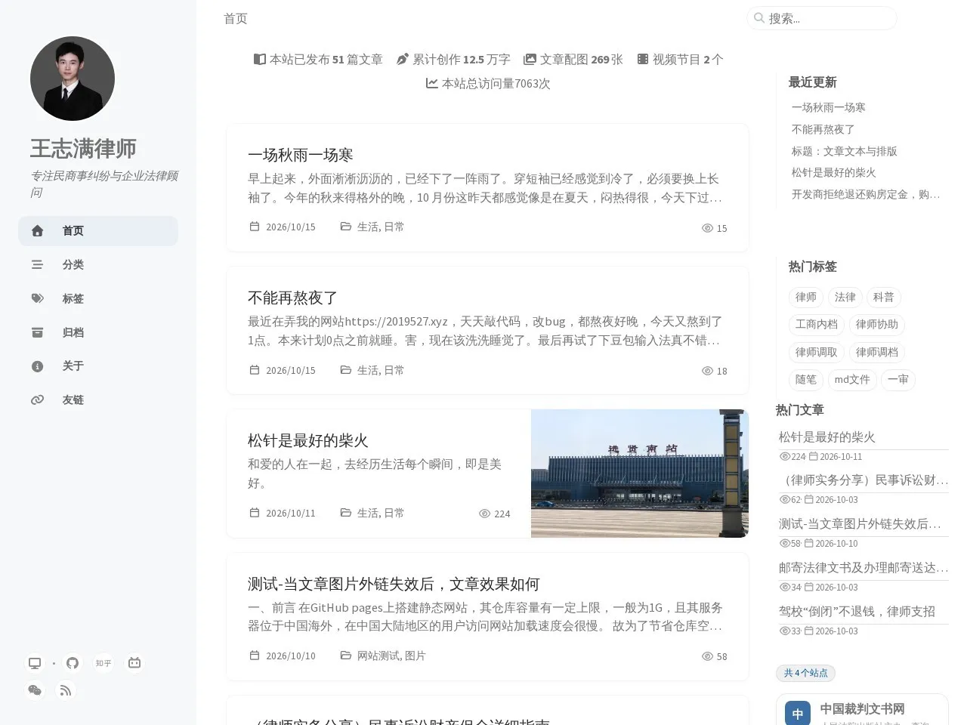
Task: Select the 律师 hot tag
Action: 806,297
